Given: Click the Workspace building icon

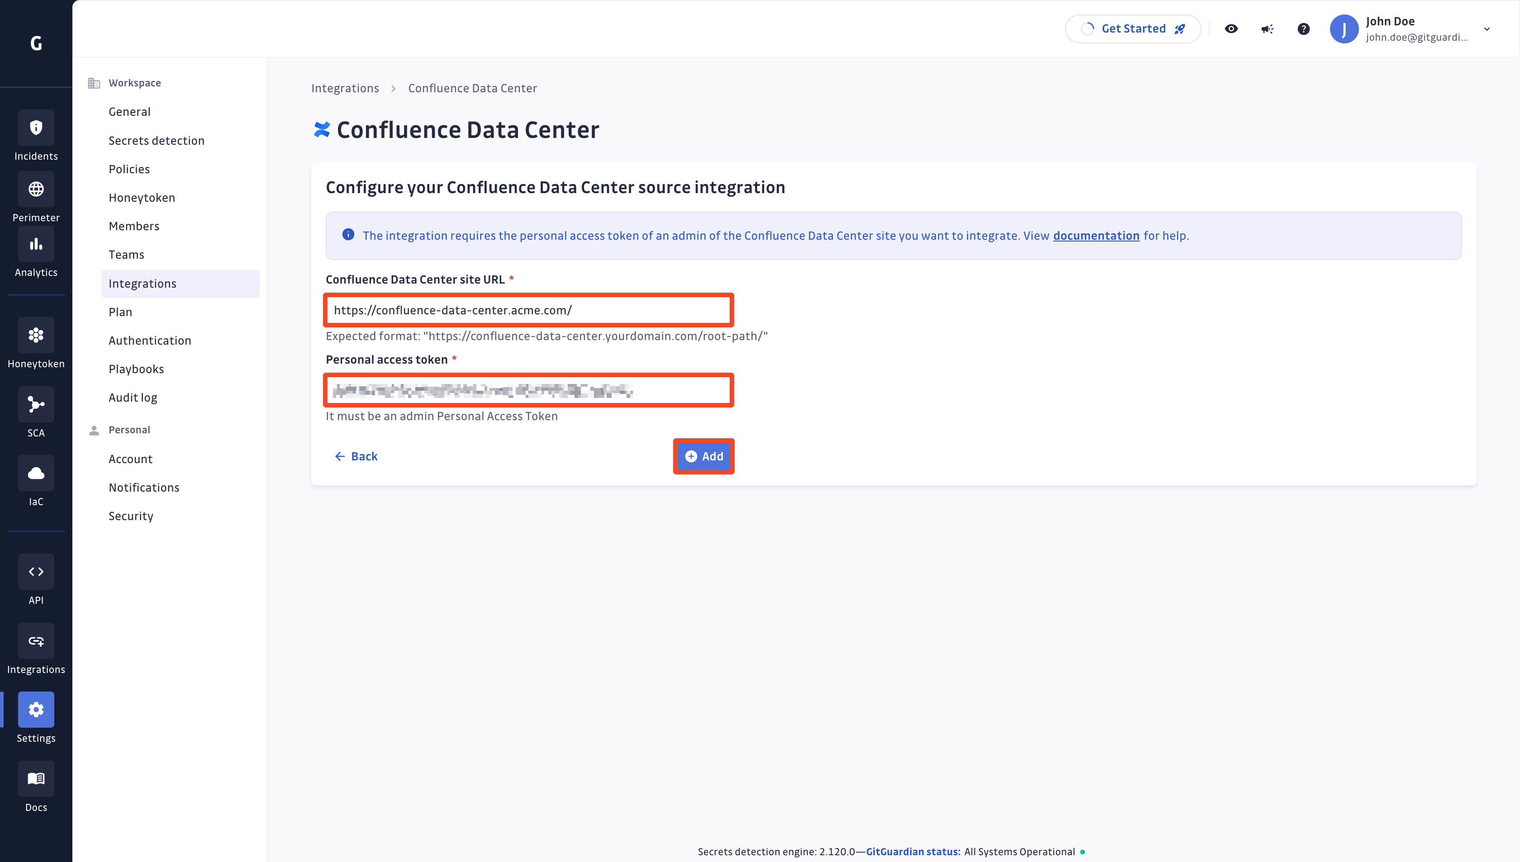Looking at the screenshot, I should click(x=94, y=83).
